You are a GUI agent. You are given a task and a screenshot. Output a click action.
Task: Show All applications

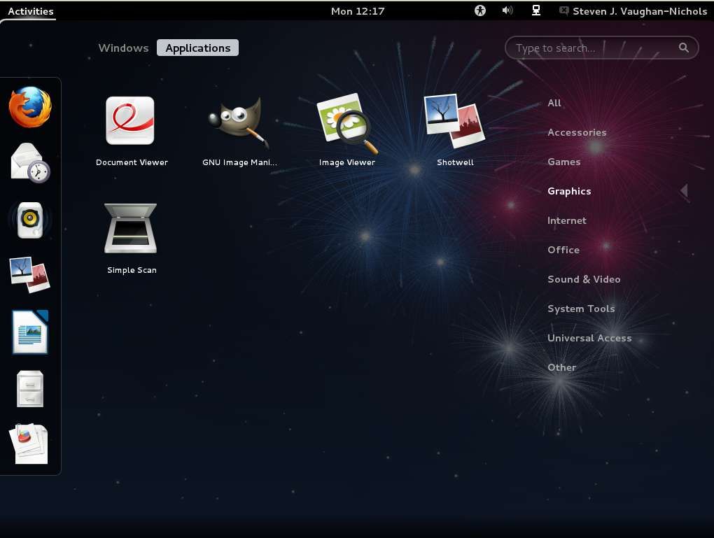click(554, 103)
